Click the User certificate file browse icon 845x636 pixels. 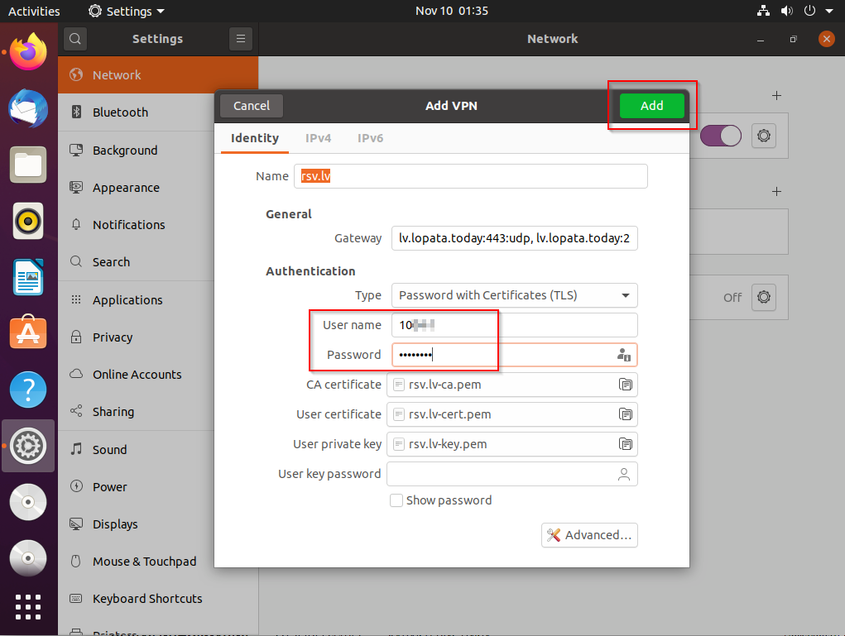[626, 414]
